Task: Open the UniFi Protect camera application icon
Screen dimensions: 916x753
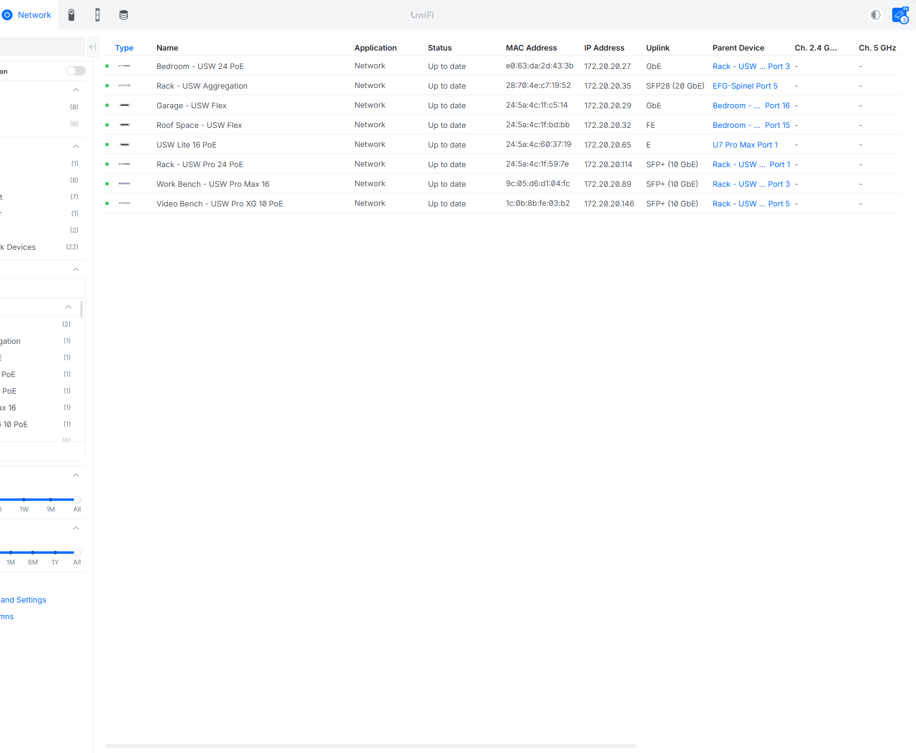Action: [x=71, y=15]
